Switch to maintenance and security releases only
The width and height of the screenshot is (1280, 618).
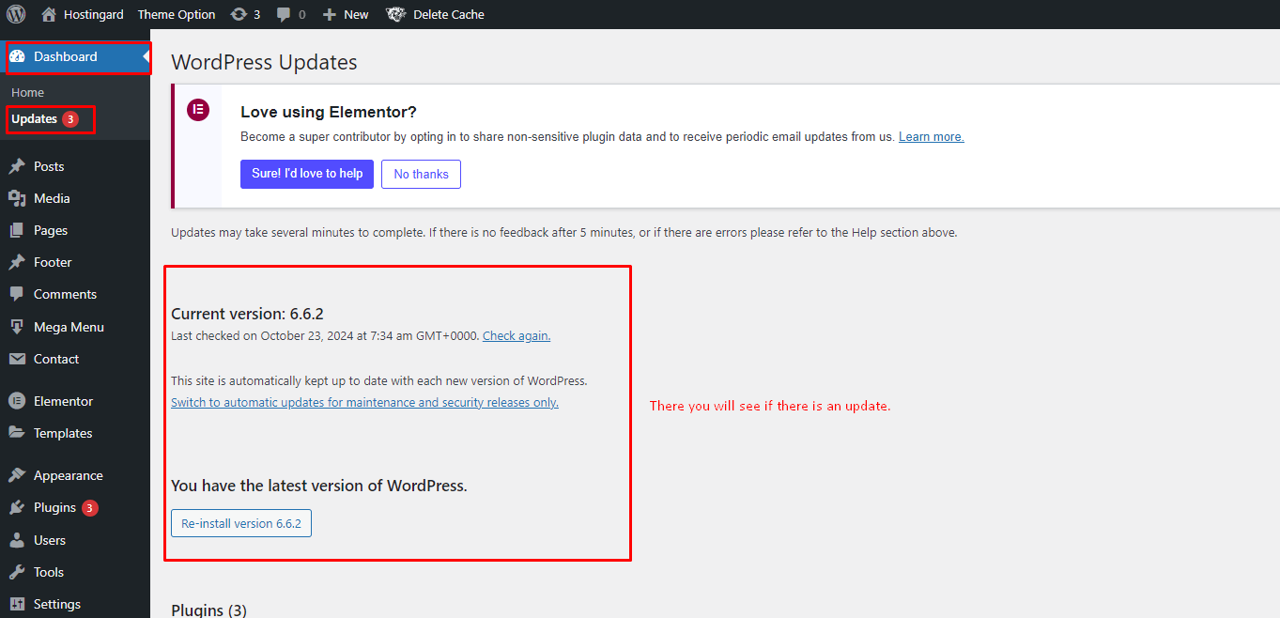[364, 402]
